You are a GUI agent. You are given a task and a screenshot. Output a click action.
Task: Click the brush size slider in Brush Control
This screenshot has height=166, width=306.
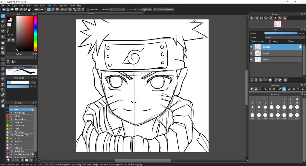[18, 83]
